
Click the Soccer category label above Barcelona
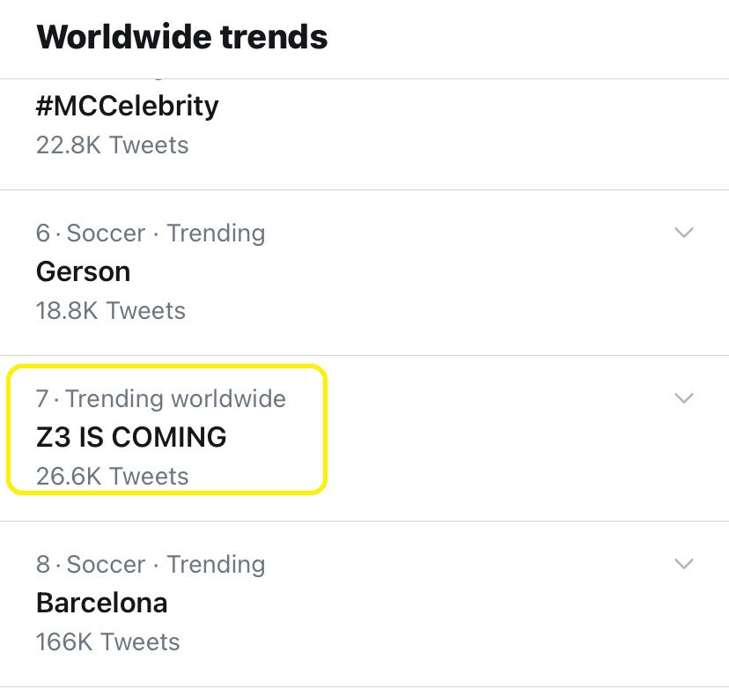pyautogui.click(x=106, y=564)
